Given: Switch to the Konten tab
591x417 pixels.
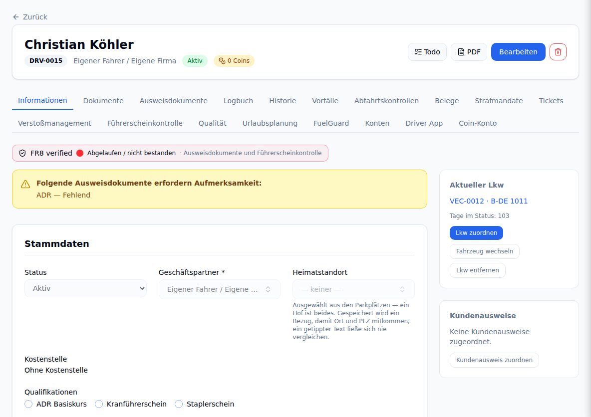Looking at the screenshot, I should (377, 123).
